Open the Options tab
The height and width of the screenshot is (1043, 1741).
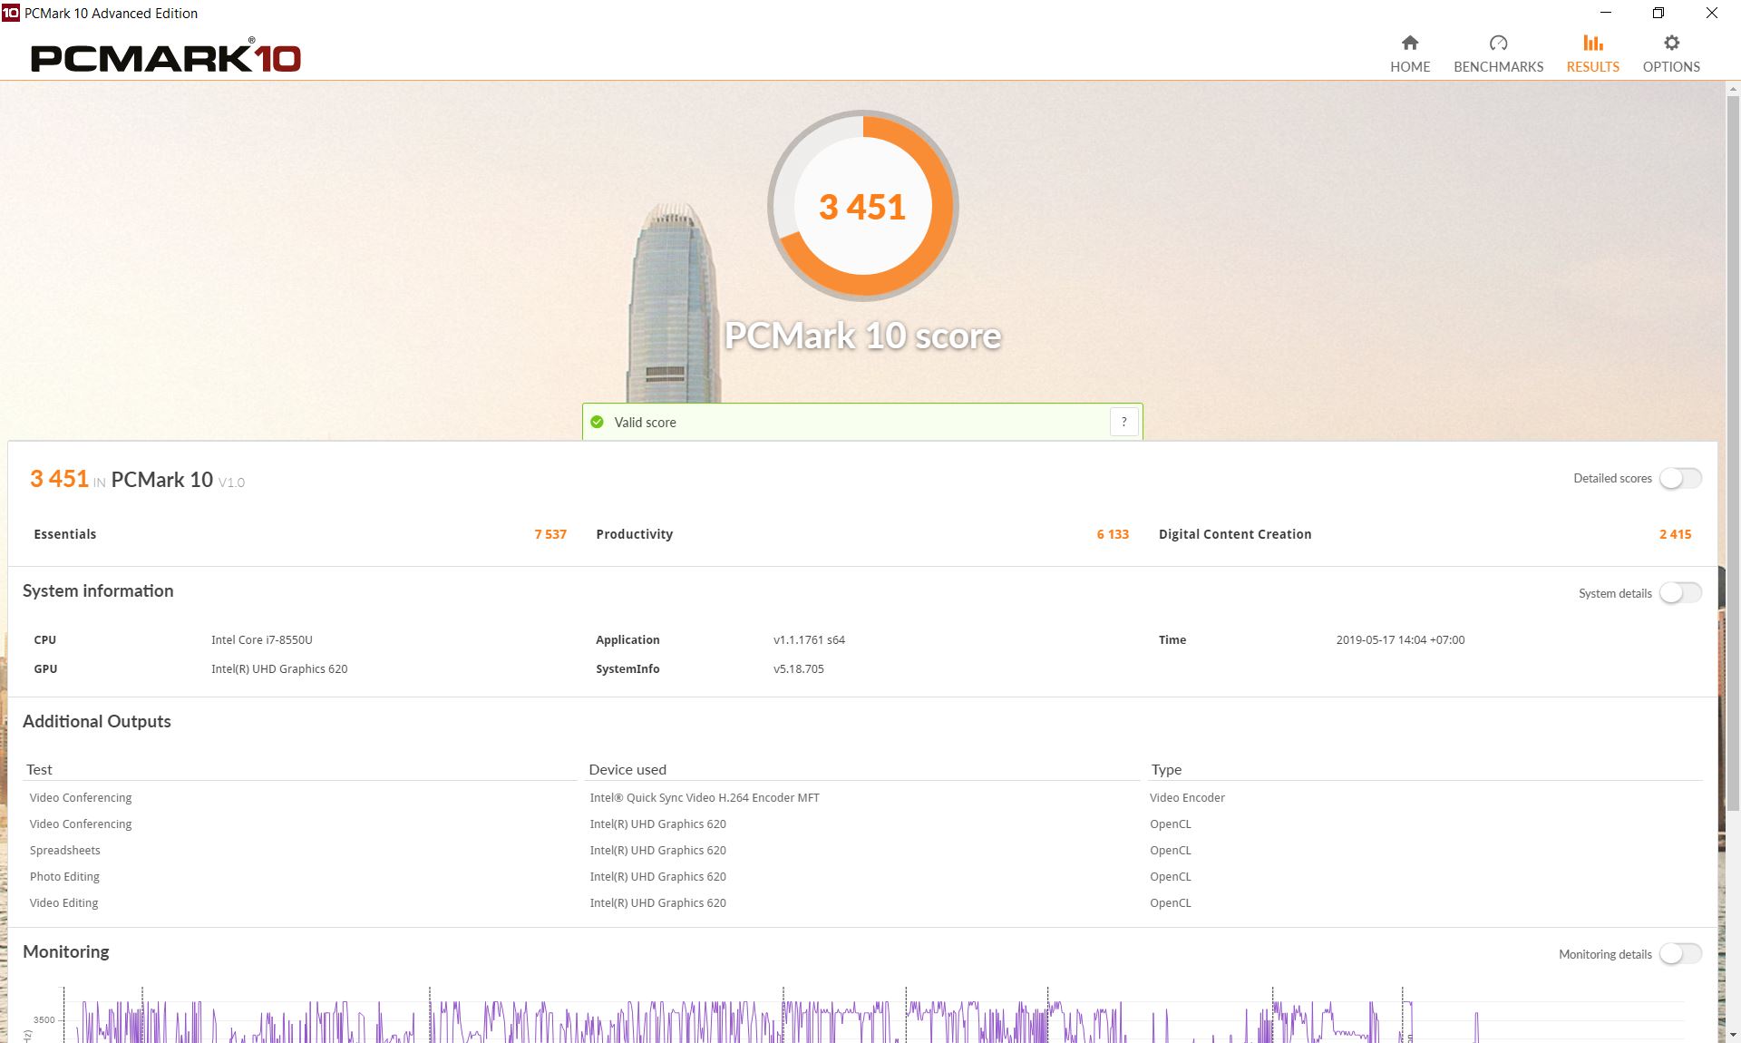[x=1671, y=54]
